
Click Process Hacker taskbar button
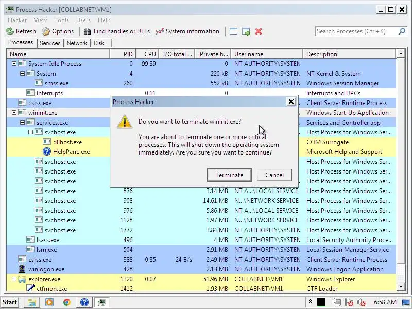point(101,302)
